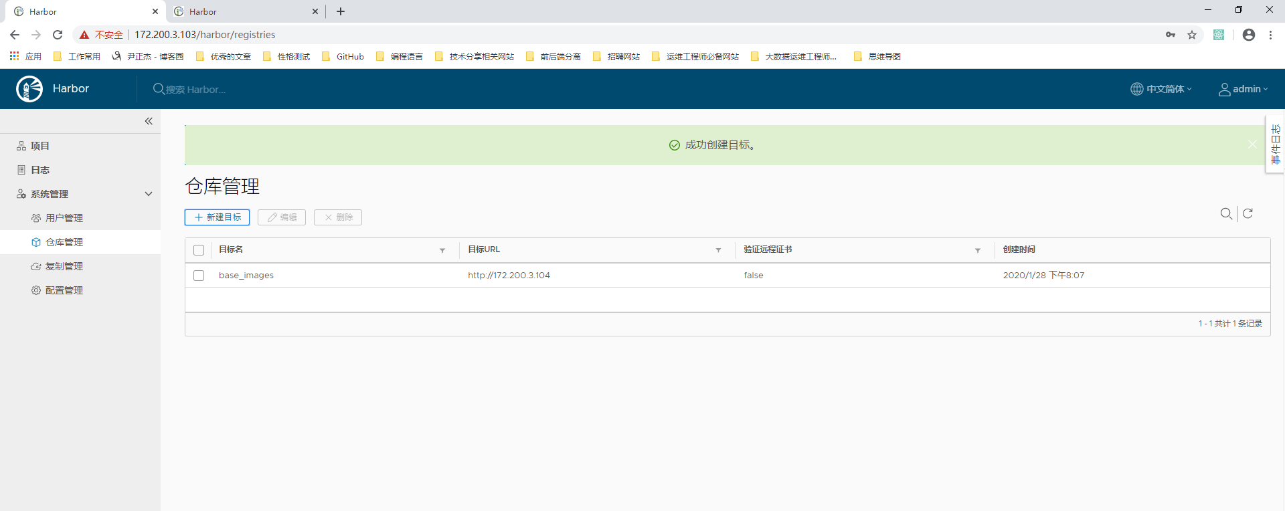This screenshot has width=1285, height=511.
Task: Click the 删除 delete button
Action: pos(338,217)
